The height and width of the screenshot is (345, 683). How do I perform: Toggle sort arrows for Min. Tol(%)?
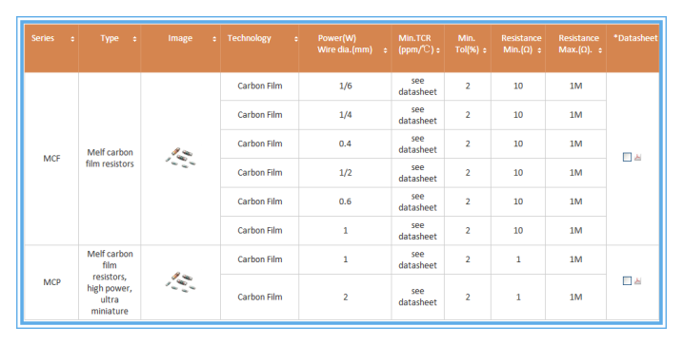pos(484,50)
